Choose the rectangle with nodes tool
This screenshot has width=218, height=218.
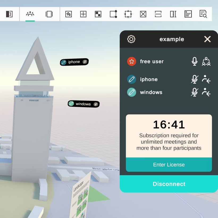(x=113, y=14)
